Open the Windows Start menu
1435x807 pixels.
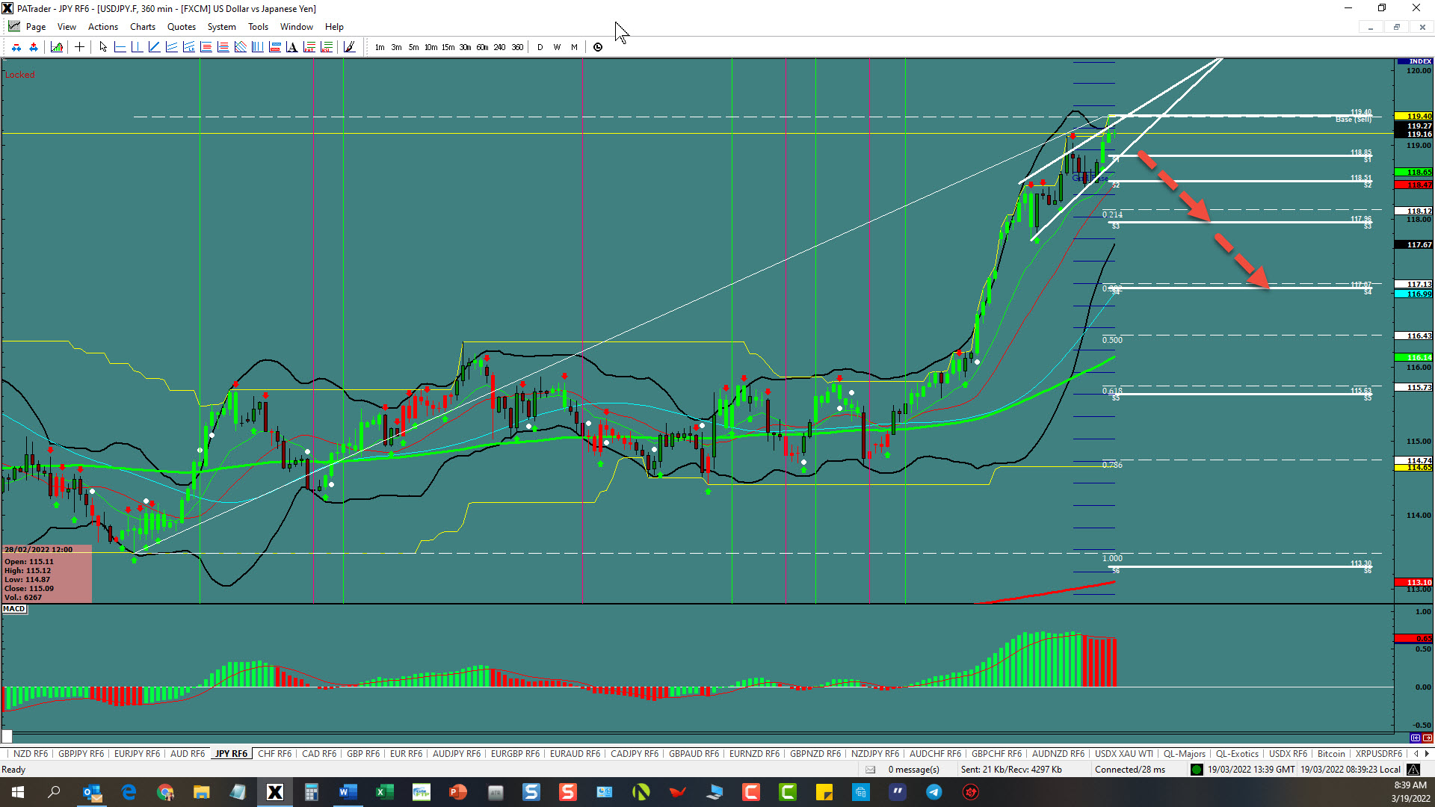tap(18, 792)
